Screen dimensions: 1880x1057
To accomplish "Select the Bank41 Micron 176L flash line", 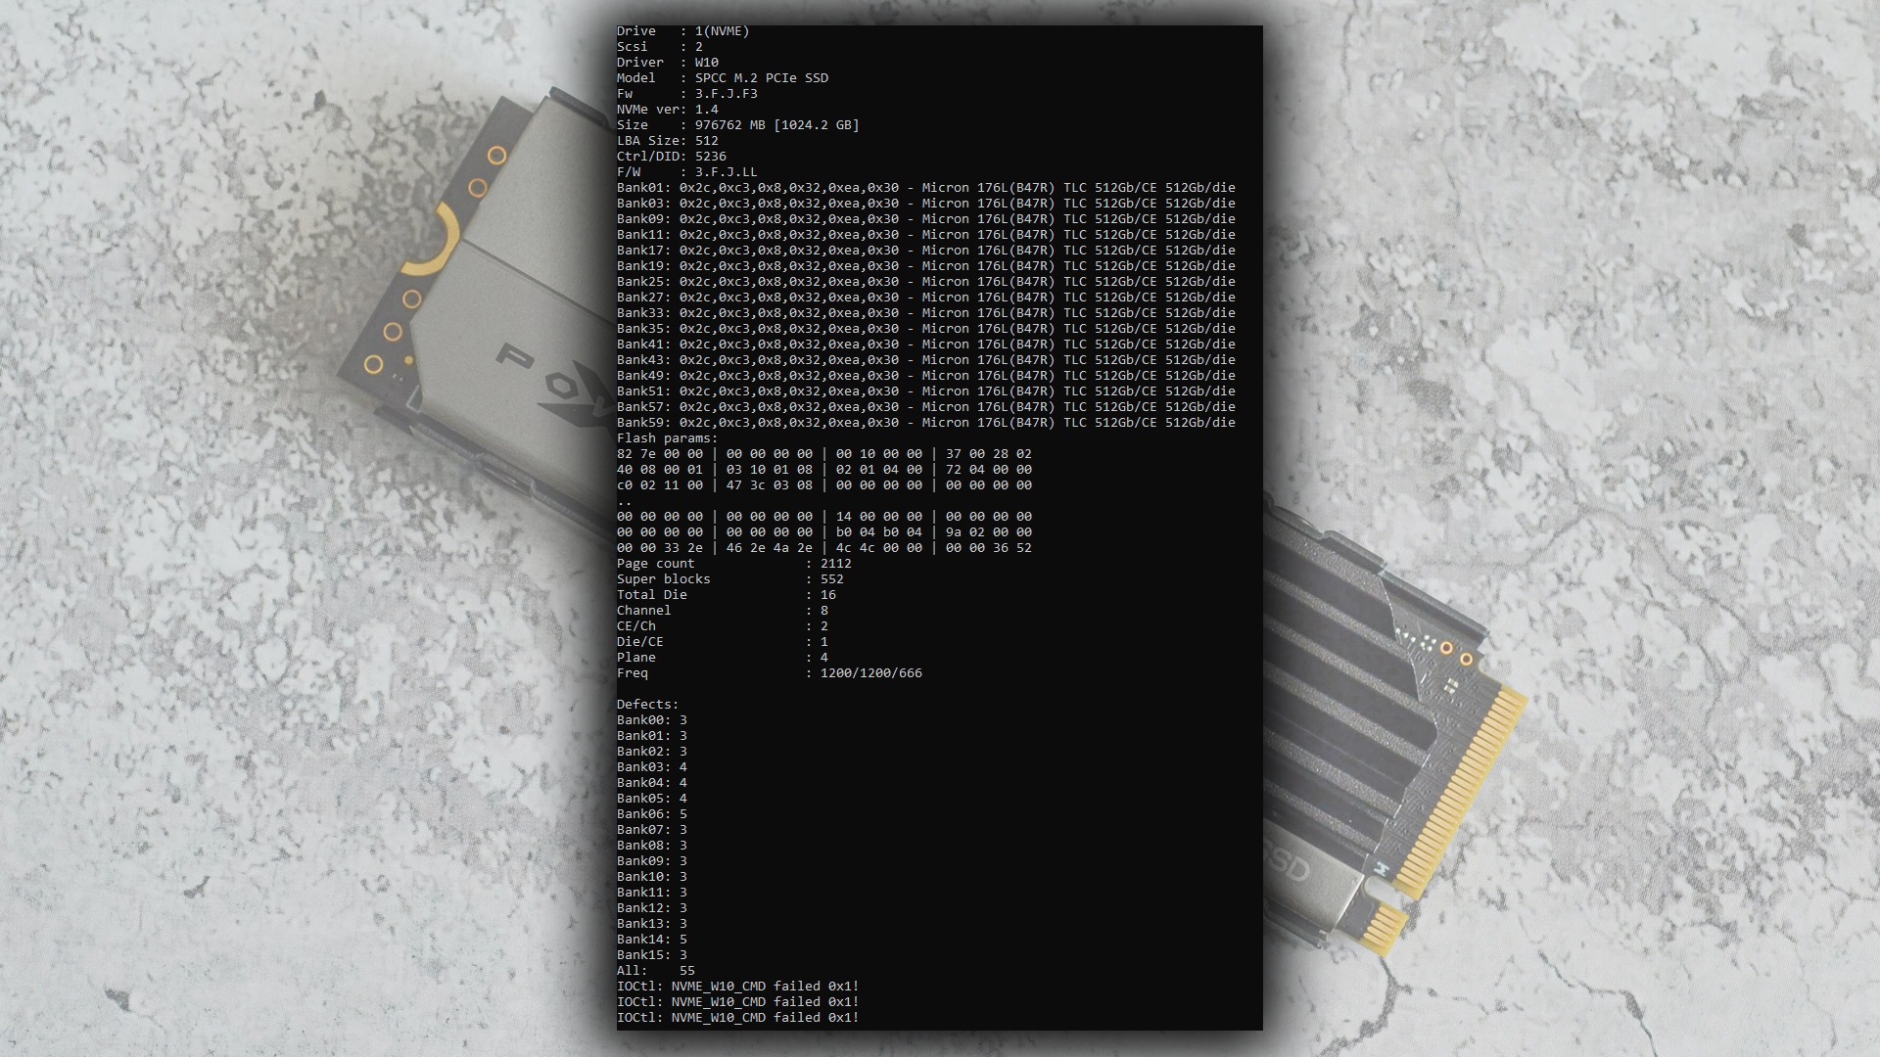I will point(926,345).
